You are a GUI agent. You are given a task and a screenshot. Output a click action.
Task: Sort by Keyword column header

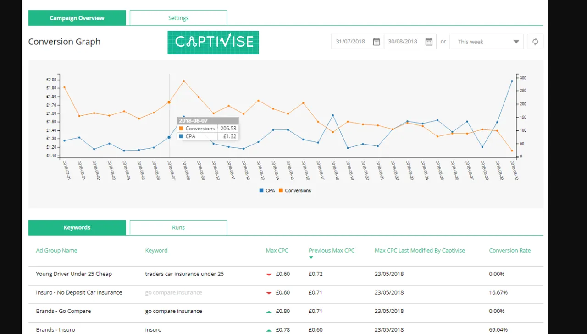[x=156, y=250]
